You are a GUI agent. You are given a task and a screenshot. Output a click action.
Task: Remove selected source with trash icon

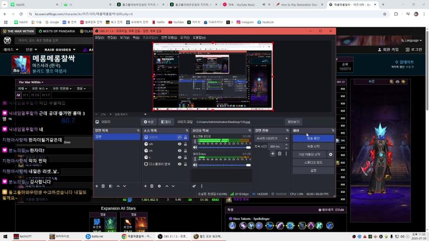152,186
